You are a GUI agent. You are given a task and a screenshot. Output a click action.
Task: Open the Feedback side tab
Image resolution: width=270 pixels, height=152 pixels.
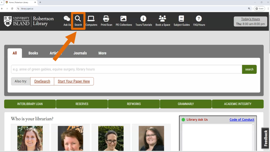pyautogui.click(x=266, y=138)
